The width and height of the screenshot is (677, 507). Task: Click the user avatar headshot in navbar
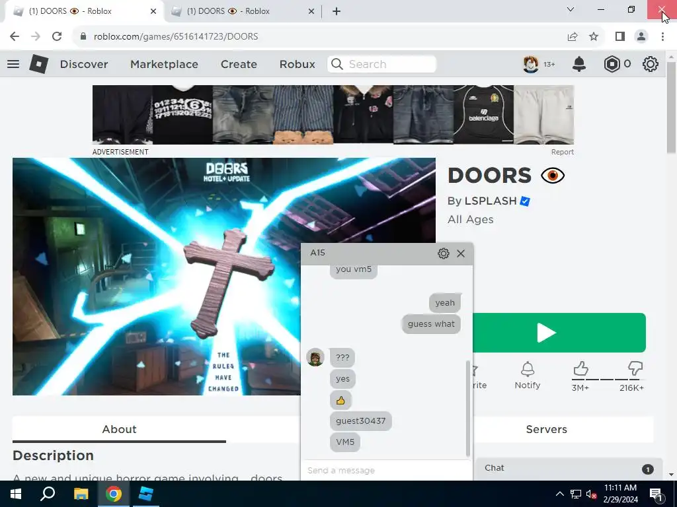[x=531, y=64]
